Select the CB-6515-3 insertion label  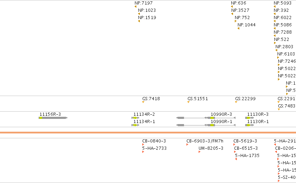tap(246, 148)
